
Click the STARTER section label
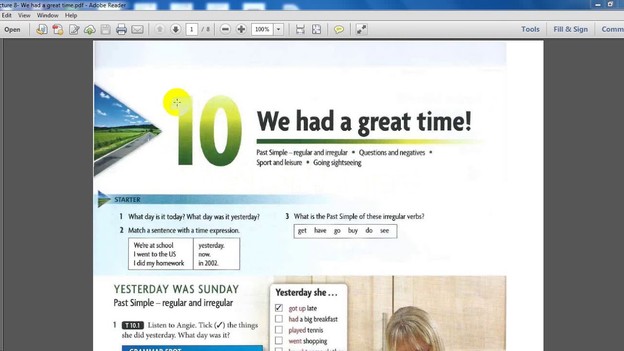(127, 199)
